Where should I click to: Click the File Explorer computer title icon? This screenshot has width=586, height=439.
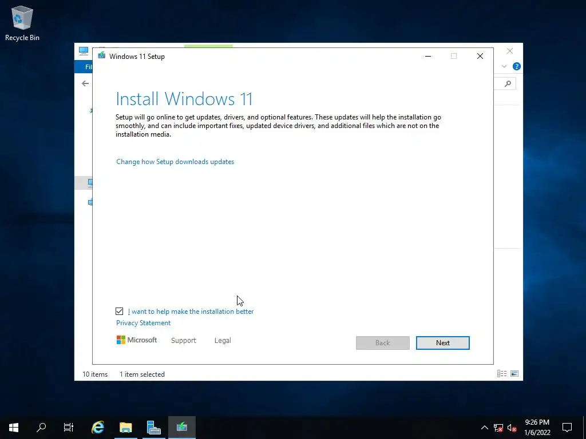[84, 51]
